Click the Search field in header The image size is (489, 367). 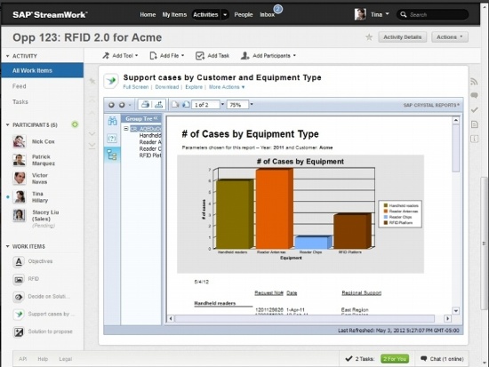[x=433, y=14]
